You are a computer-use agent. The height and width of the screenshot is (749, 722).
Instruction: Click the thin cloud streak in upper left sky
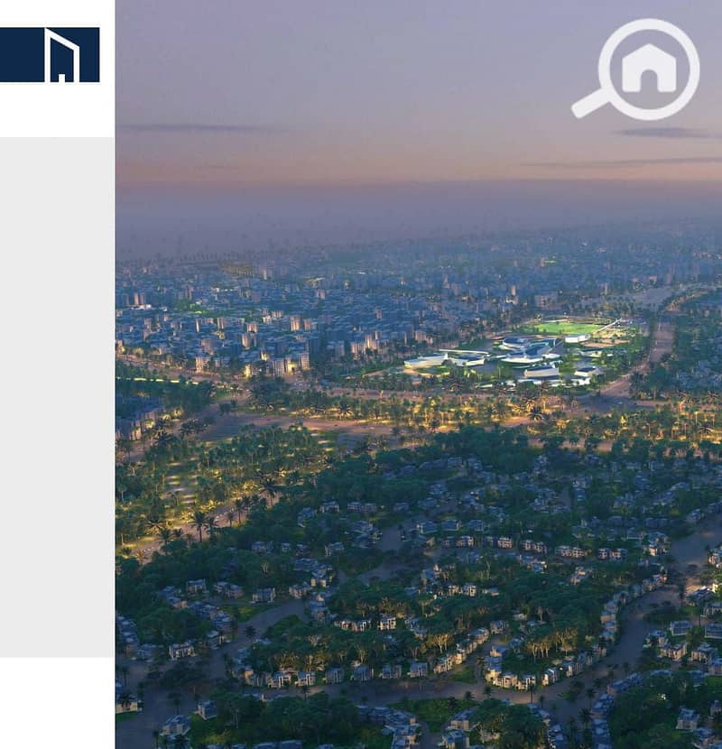coord(200,127)
